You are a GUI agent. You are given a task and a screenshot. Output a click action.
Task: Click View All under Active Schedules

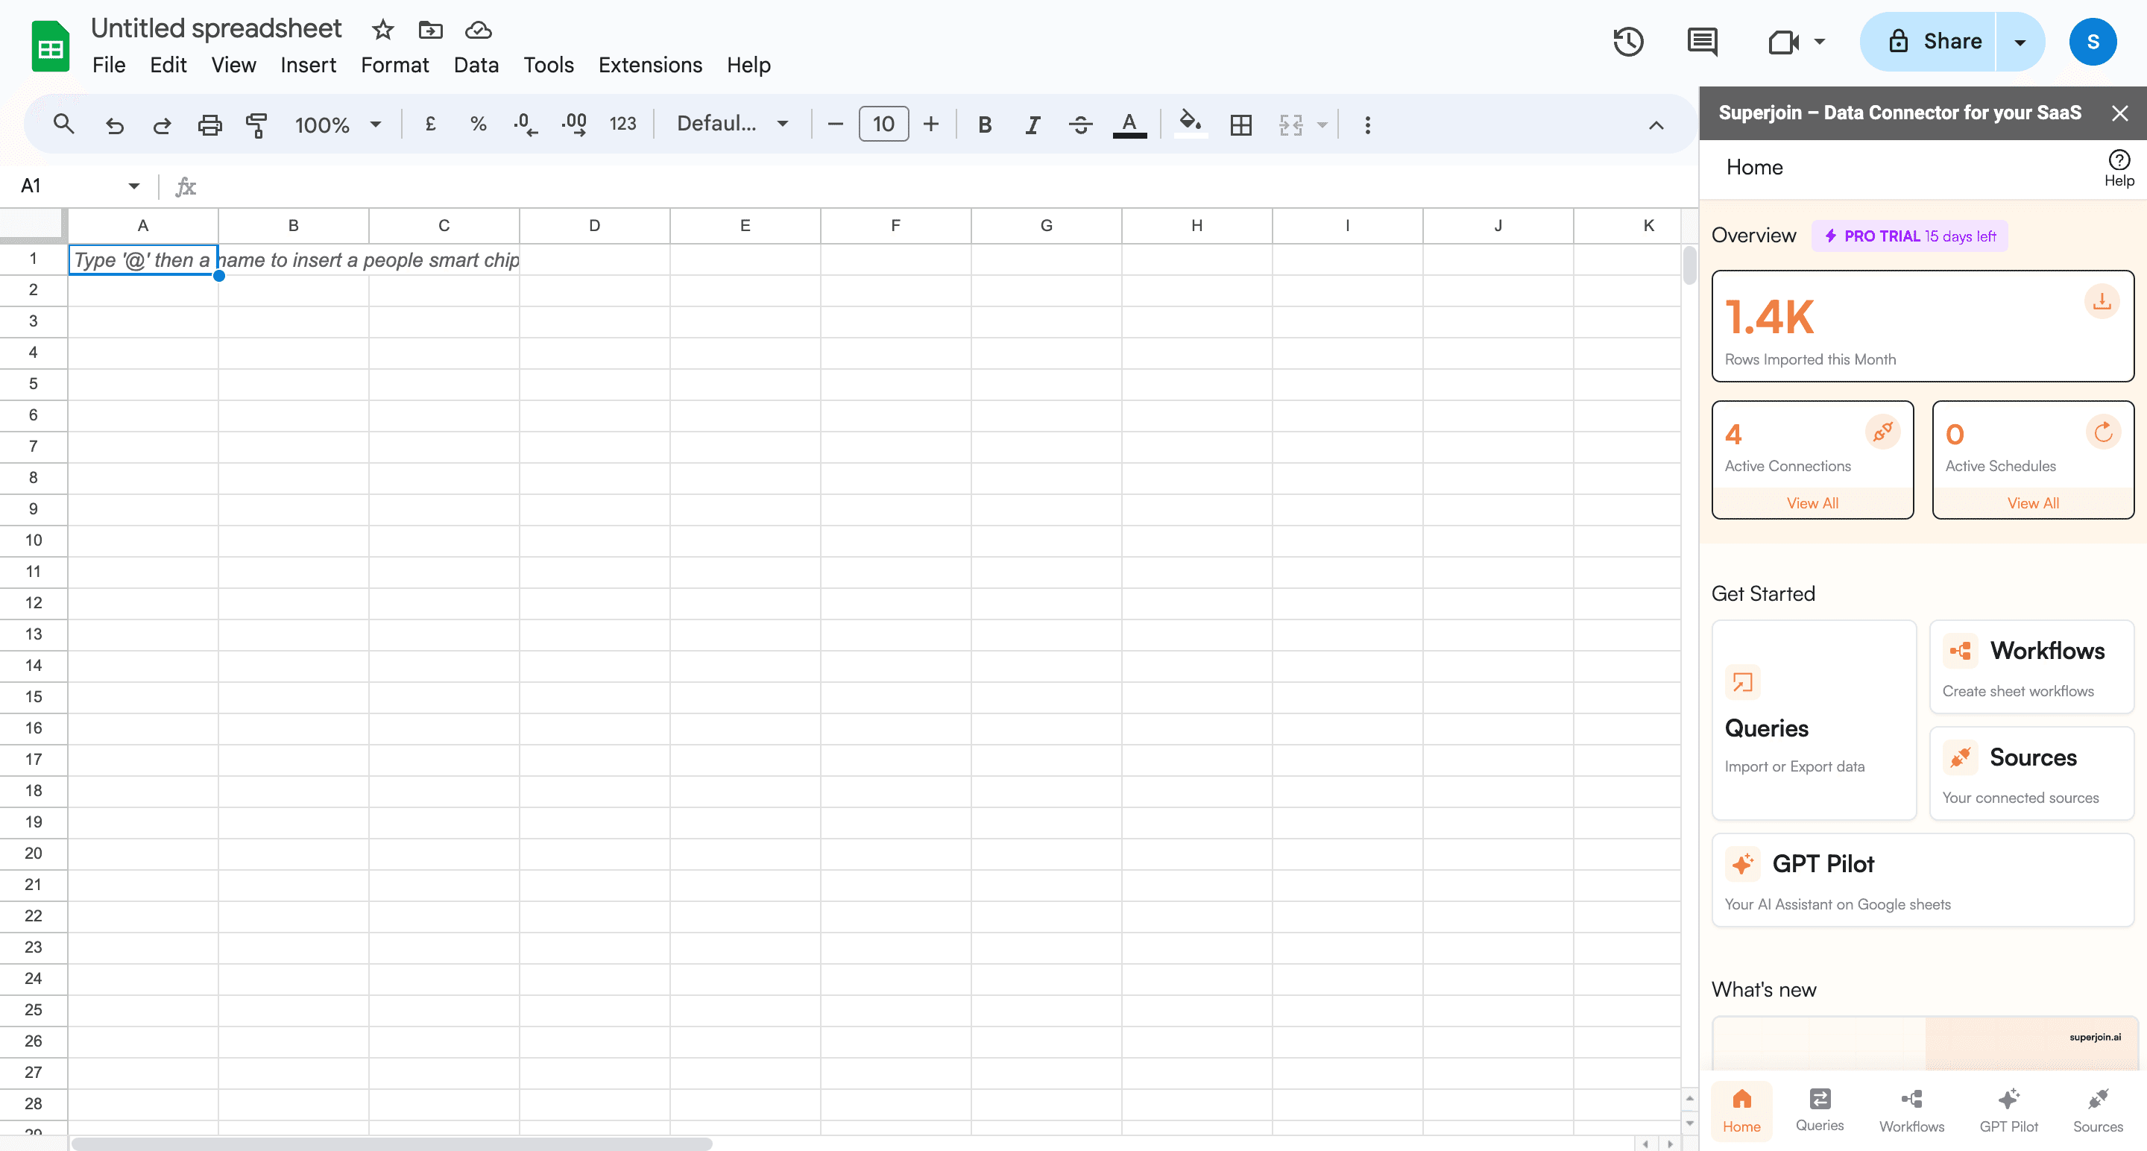(2035, 502)
